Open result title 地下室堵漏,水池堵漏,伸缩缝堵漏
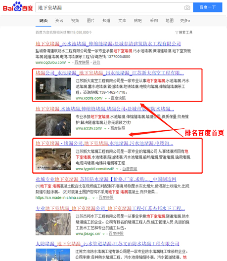Screen dimensions: 227x261 coord(105,109)
